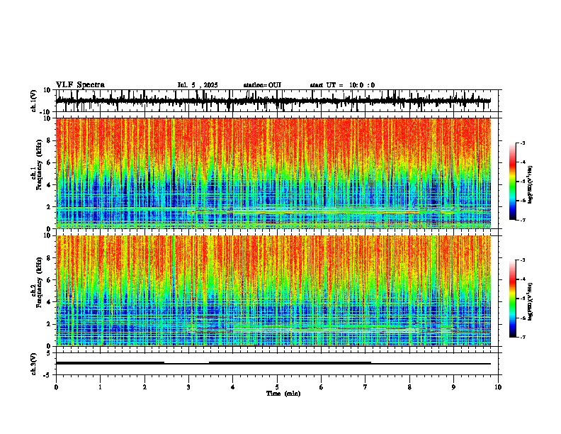Click the "ch.1(V)" axis label
This screenshot has width=561, height=434.
[x=34, y=101]
